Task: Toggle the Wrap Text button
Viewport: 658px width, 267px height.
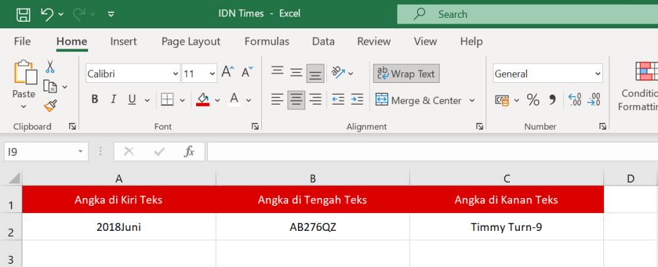Action: point(406,74)
